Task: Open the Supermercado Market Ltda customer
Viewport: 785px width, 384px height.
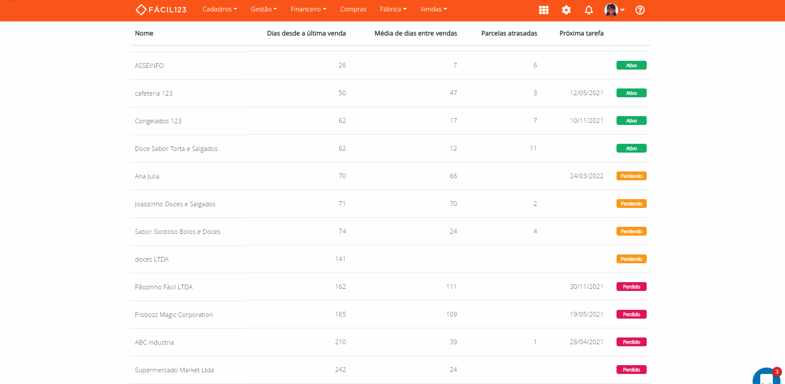Action: click(x=174, y=370)
